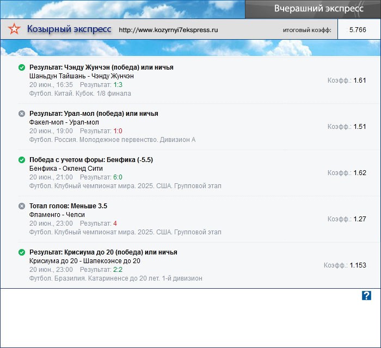Select coefficient 1.51
Image resolution: width=381 pixels, height=348 pixels.
pyautogui.click(x=360, y=127)
